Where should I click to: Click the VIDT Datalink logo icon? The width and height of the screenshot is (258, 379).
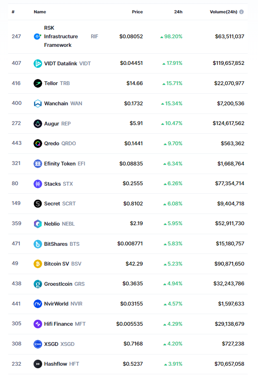pos(38,63)
